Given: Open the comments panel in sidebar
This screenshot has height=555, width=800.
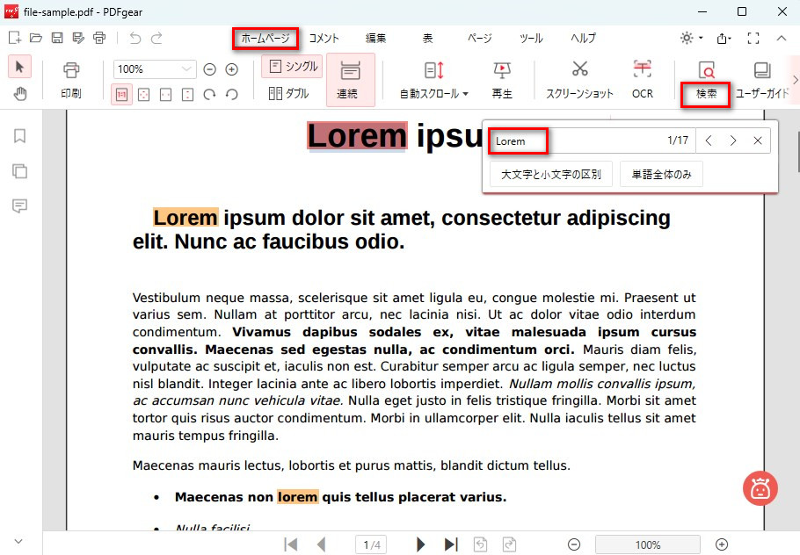Looking at the screenshot, I should point(19,206).
